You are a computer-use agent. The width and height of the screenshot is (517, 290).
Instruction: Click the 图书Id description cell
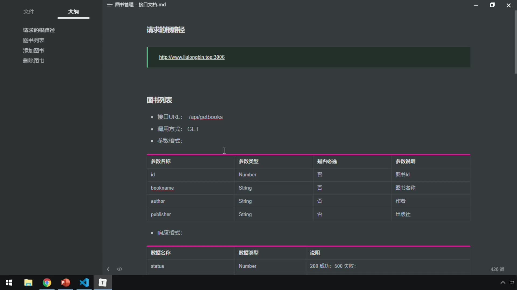[x=431, y=175]
